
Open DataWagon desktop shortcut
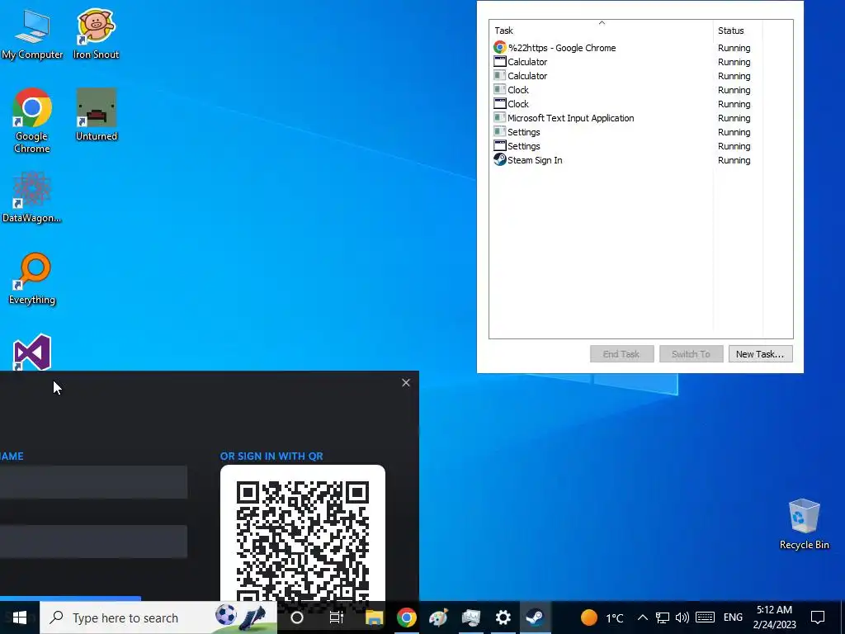[x=32, y=196]
